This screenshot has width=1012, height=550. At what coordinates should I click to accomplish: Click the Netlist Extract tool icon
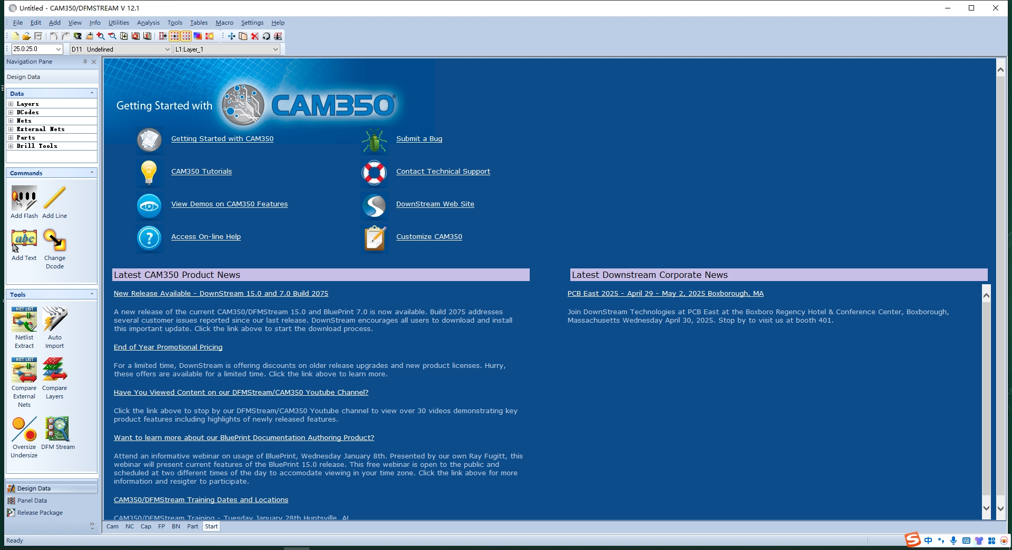(x=24, y=319)
